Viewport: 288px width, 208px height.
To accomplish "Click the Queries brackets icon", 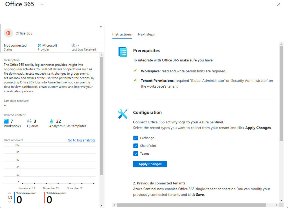I will (29, 121).
